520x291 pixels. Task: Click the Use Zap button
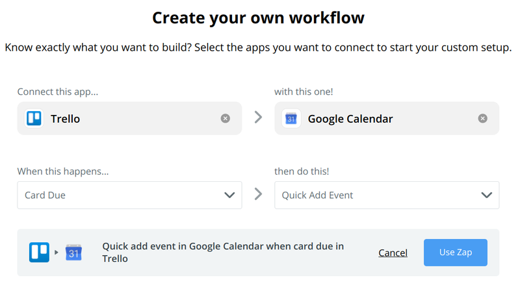pyautogui.click(x=456, y=253)
